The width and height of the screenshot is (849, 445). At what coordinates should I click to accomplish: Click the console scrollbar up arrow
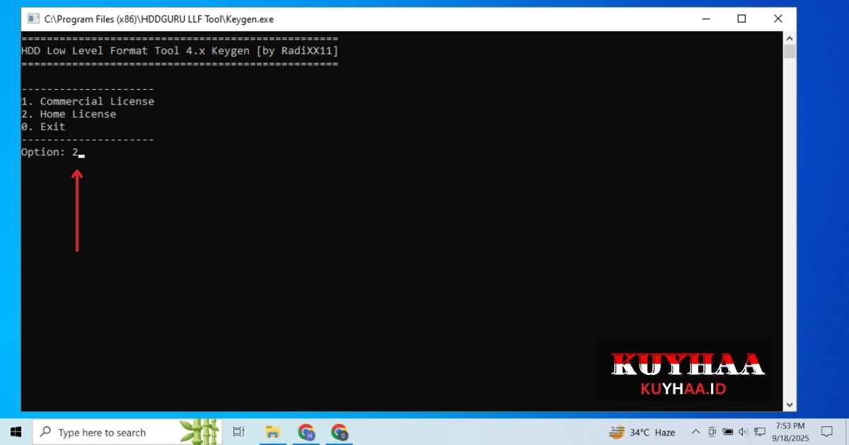(790, 37)
